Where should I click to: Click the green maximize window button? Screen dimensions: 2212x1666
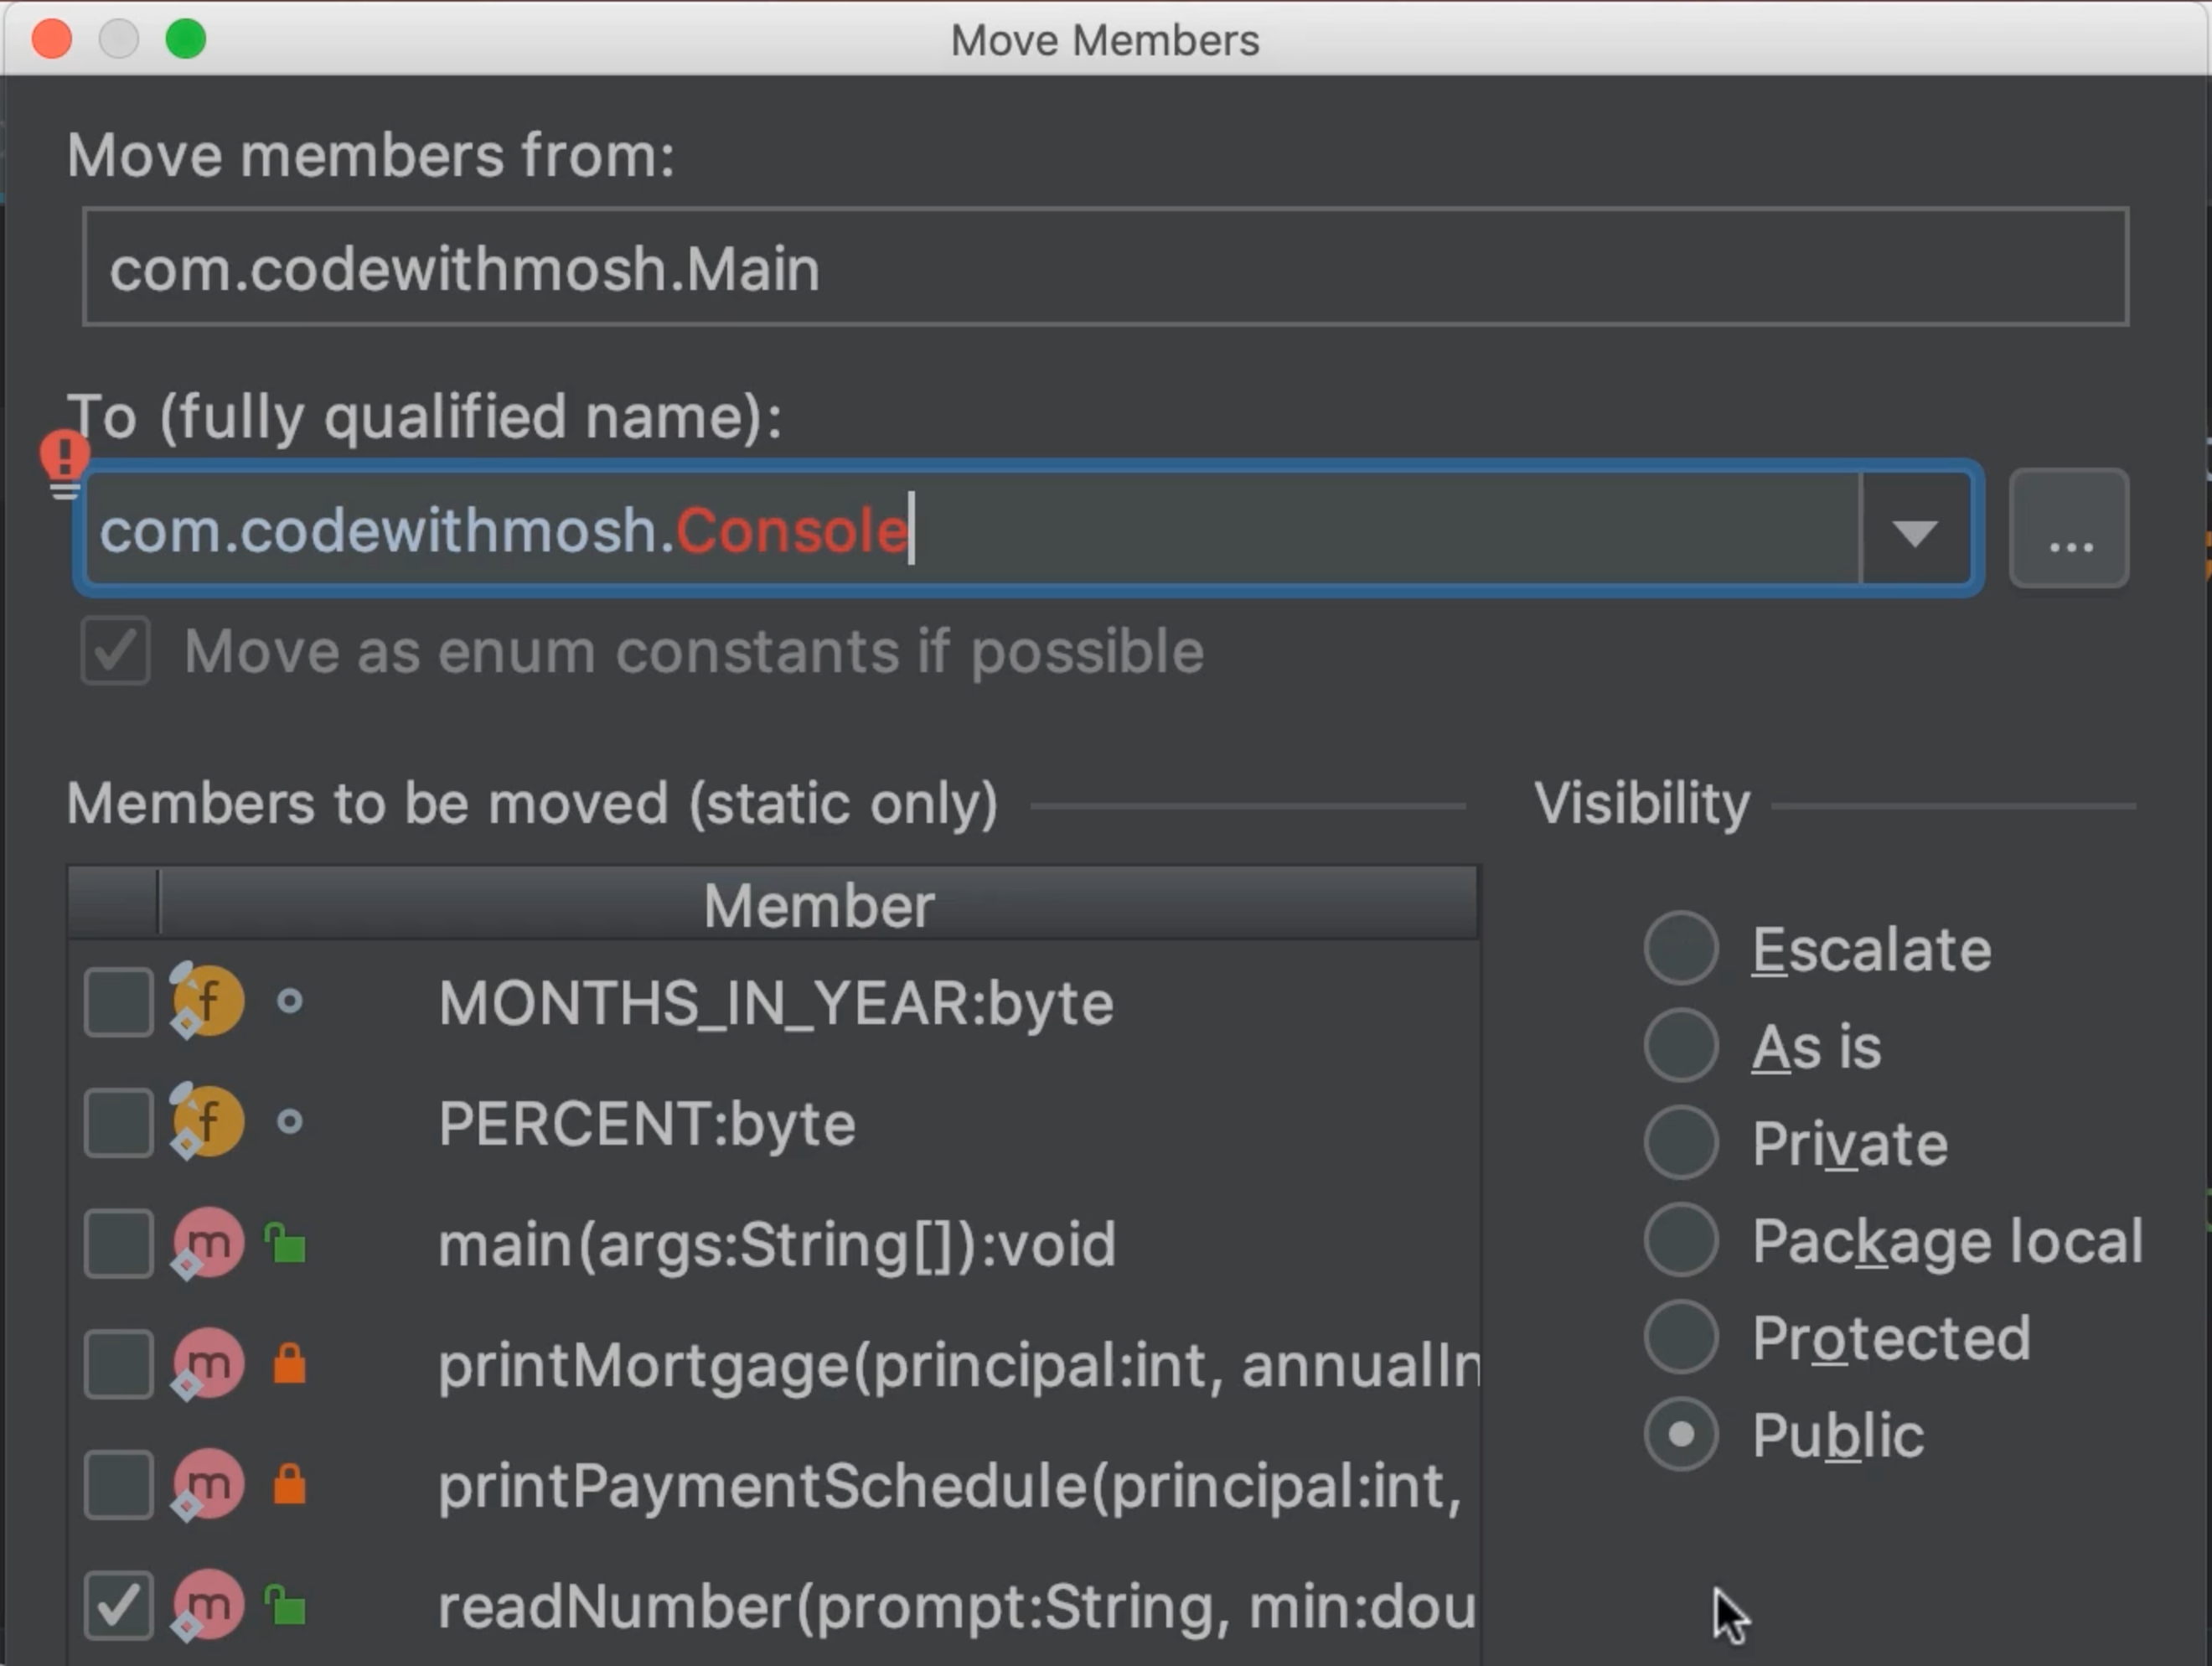tap(186, 39)
